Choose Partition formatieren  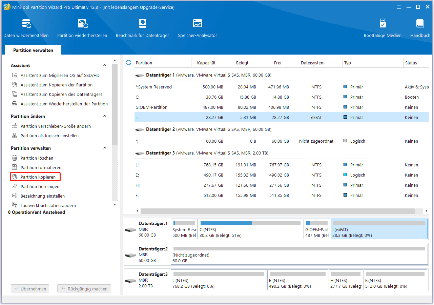coord(37,168)
